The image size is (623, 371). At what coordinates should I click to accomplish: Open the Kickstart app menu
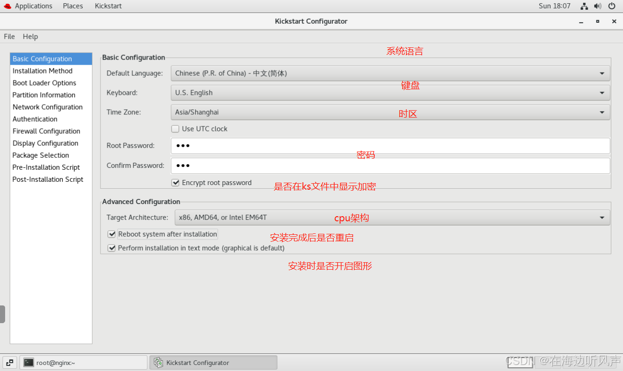point(108,6)
